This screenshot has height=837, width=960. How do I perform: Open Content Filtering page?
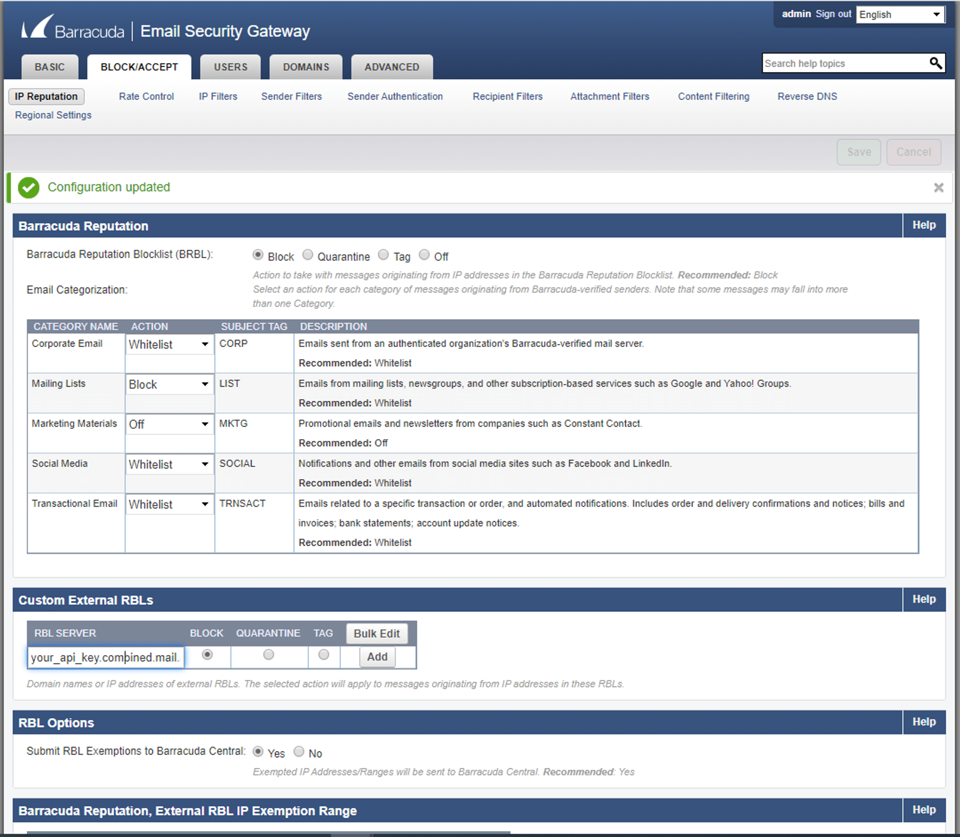pyautogui.click(x=713, y=96)
